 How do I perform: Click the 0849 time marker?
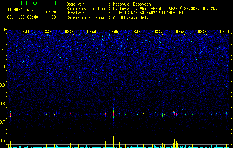(202, 32)
